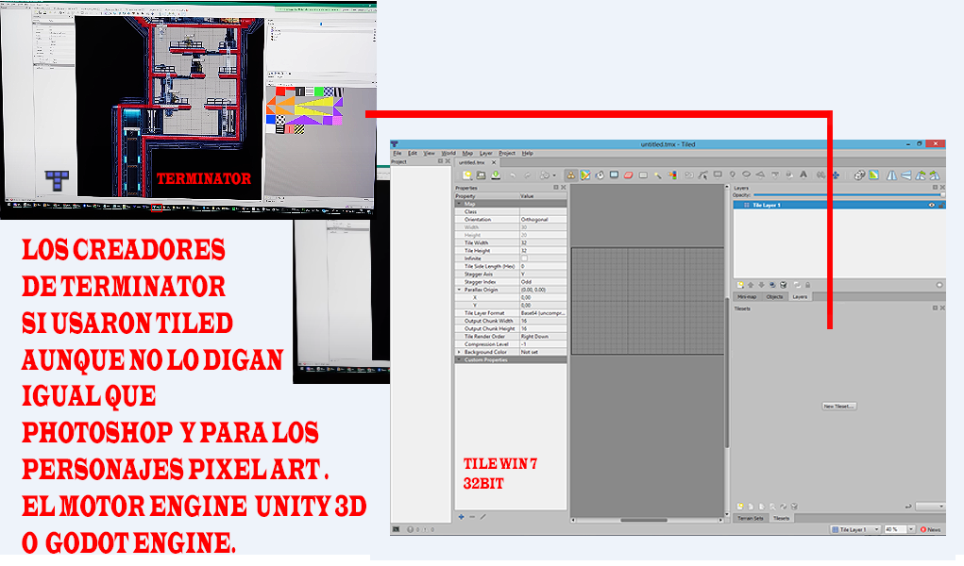964x566 pixels.
Task: Click the Raise Layer up-arrow icon
Action: [x=751, y=285]
